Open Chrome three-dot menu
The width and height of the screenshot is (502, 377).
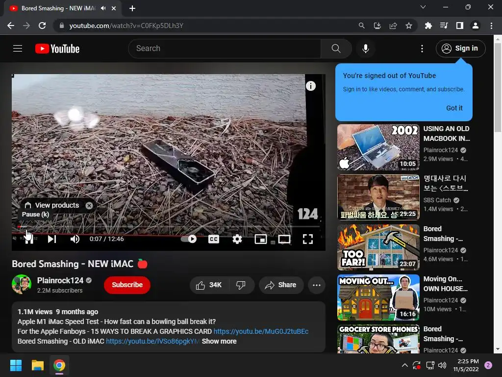pyautogui.click(x=491, y=26)
